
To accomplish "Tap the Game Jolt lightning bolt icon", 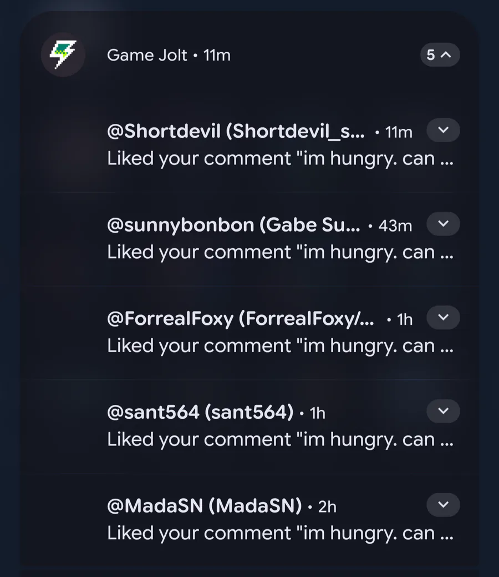I will coord(63,55).
